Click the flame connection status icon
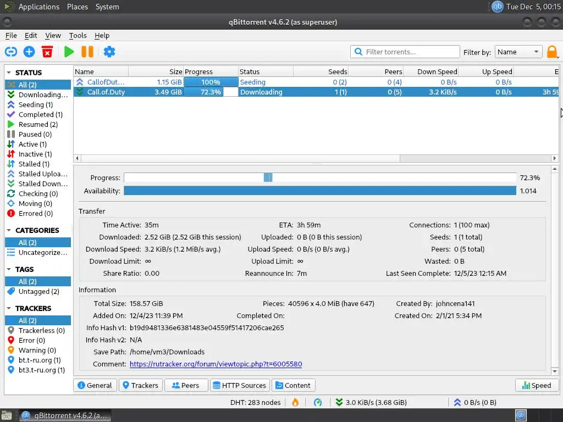563x422 pixels. 295,402
